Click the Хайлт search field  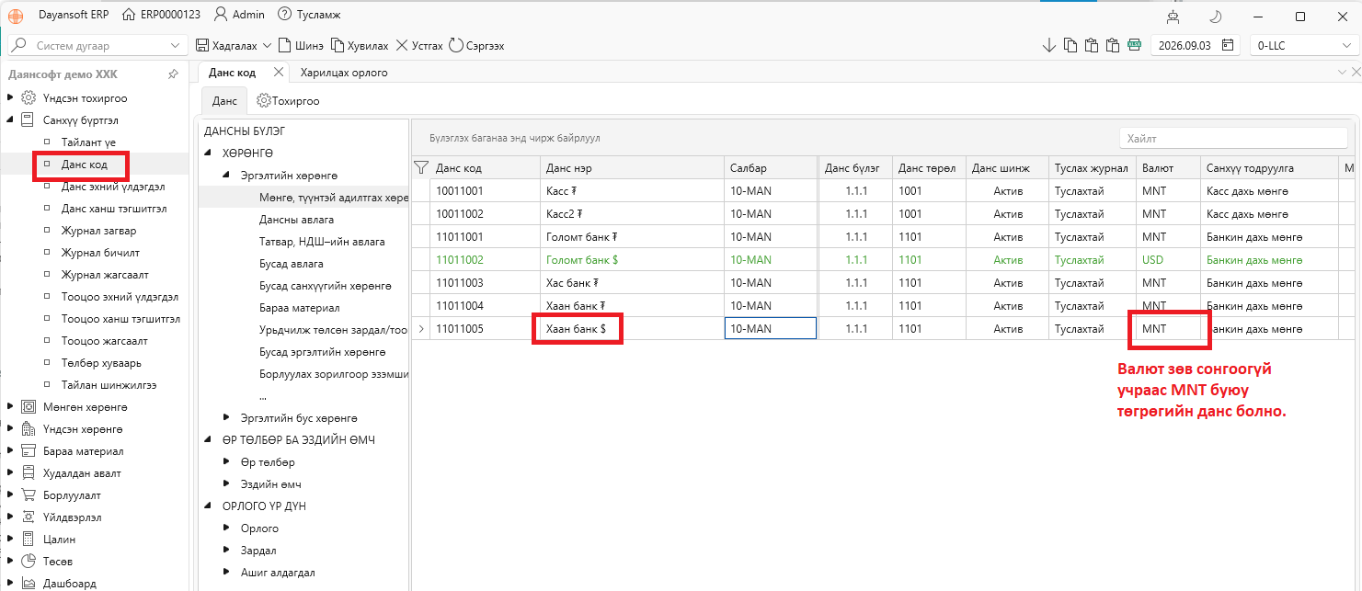(x=1232, y=138)
